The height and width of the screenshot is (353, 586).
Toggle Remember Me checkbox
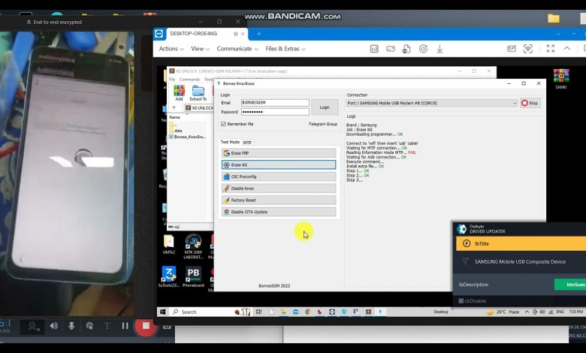(223, 124)
